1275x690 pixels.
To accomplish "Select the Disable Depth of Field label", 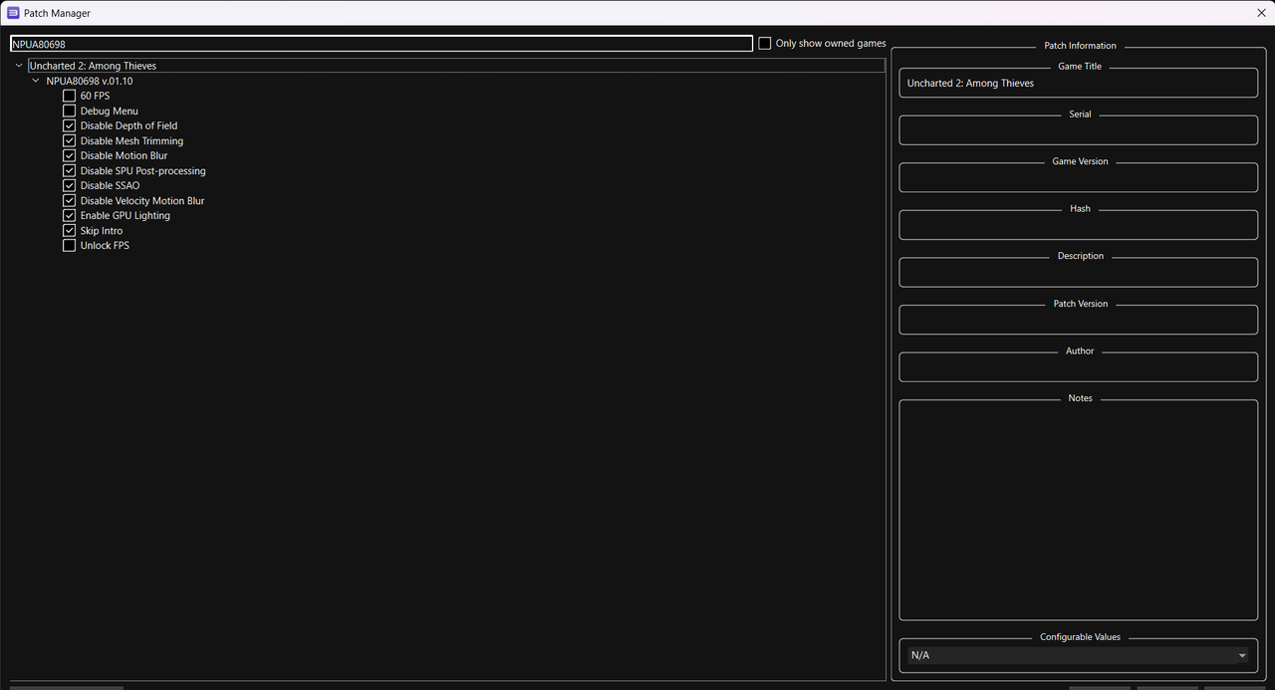I will [129, 125].
